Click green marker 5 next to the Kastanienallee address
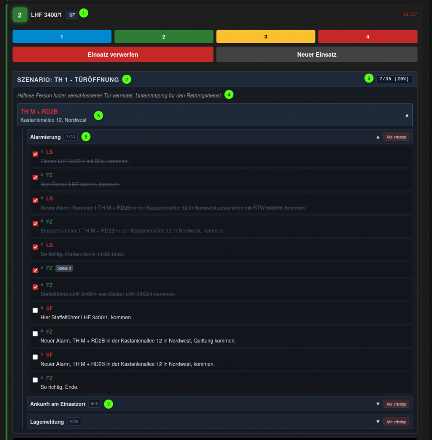Screen dimensions: 432x440 [x=98, y=116]
